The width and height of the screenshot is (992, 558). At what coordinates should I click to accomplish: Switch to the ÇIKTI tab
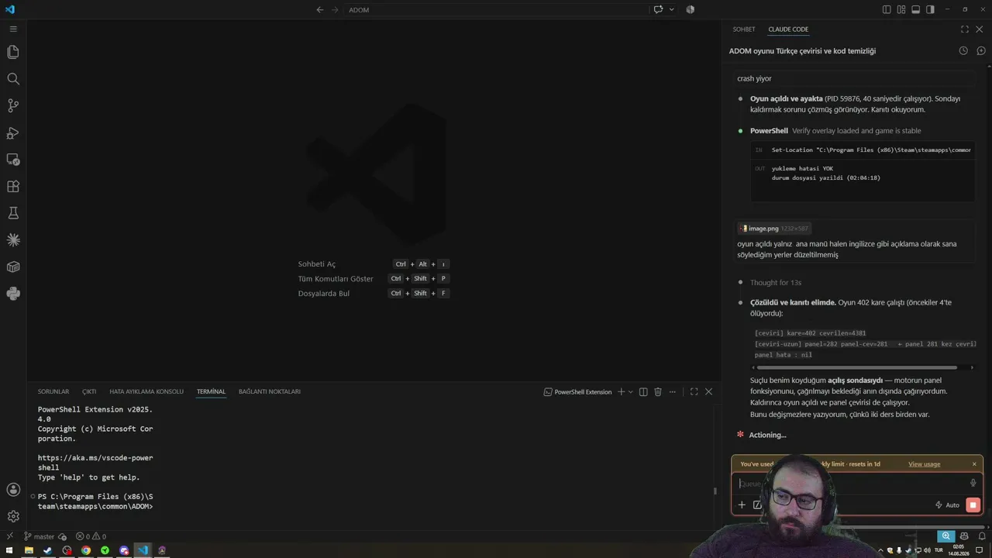[89, 392]
